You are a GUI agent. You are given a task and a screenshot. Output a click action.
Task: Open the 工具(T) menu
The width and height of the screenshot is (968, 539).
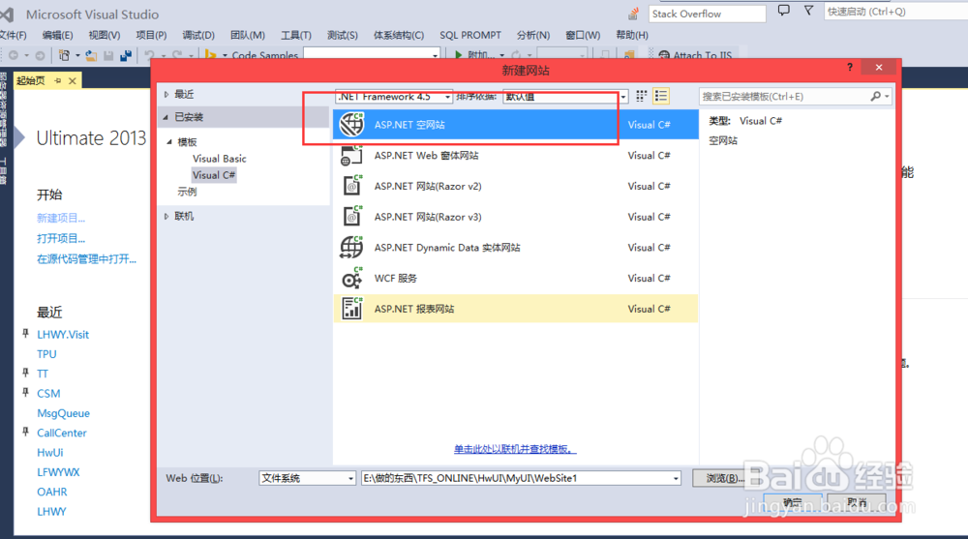pos(296,35)
